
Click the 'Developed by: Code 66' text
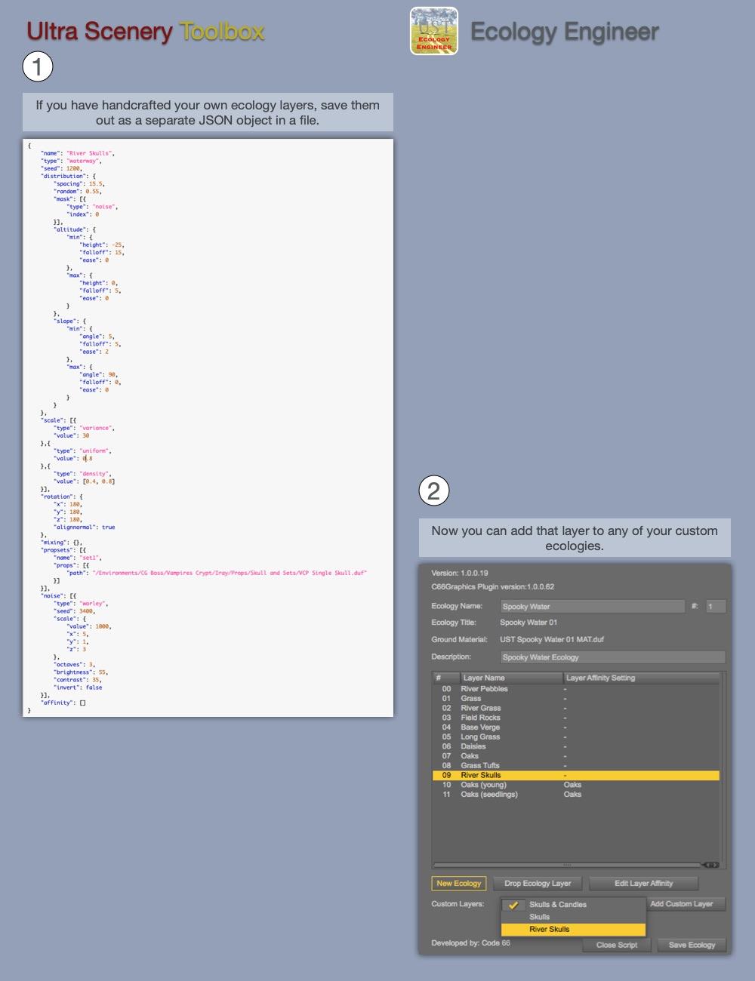click(470, 943)
